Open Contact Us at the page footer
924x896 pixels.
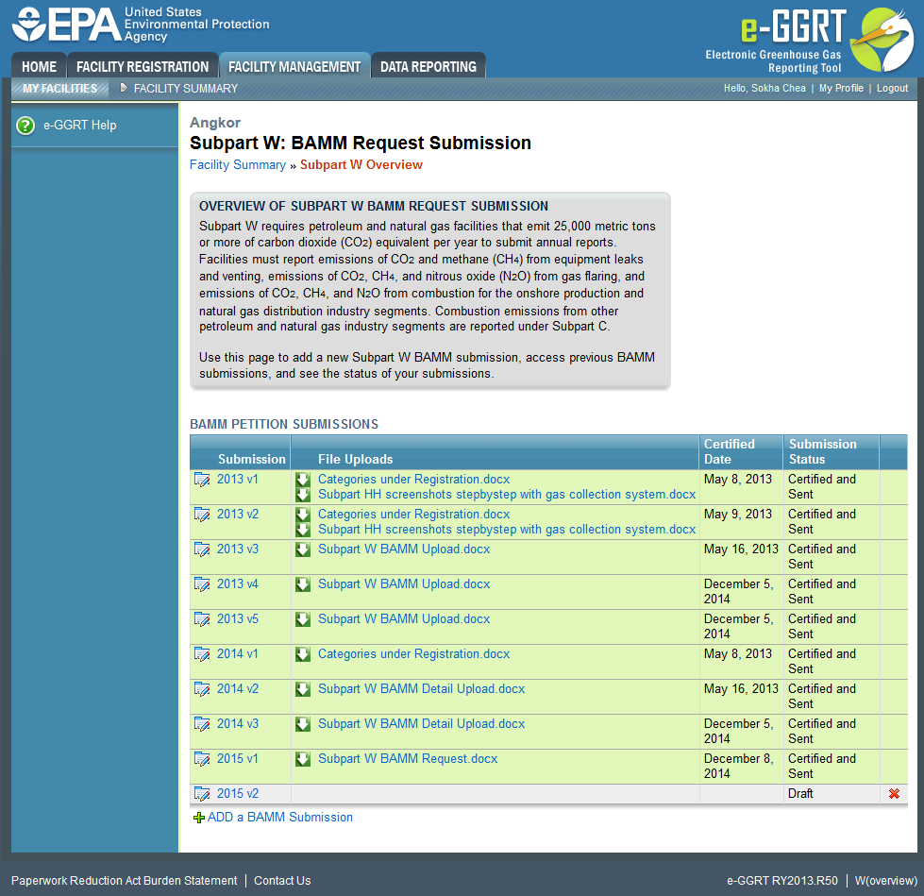click(281, 880)
